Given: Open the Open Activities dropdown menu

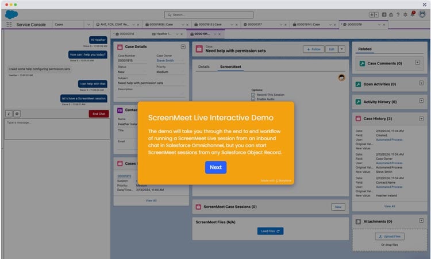Looking at the screenshot, I should pos(421,83).
